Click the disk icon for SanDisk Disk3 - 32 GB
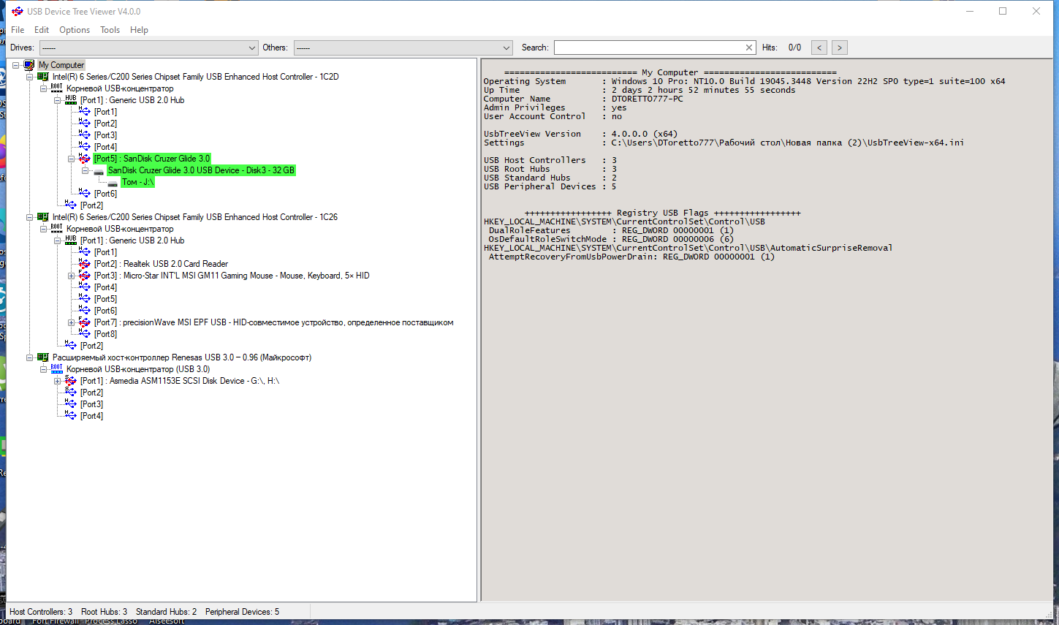This screenshot has width=1059, height=625. (x=99, y=171)
